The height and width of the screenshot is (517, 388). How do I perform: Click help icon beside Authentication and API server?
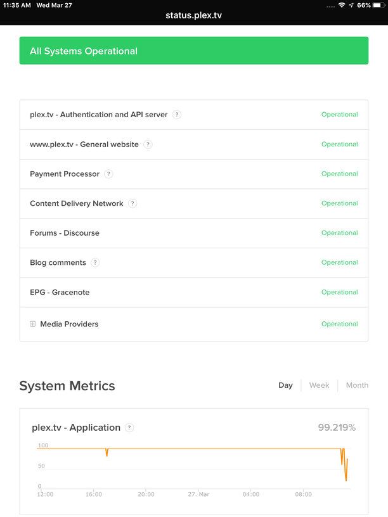177,115
